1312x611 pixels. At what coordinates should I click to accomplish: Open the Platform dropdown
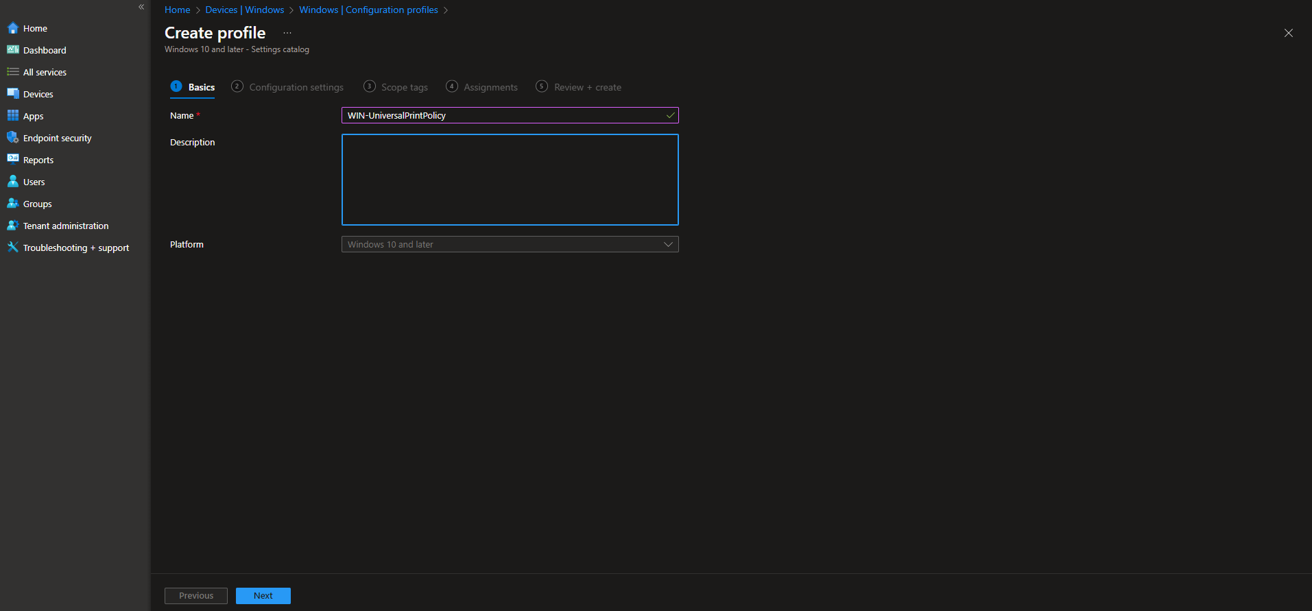pyautogui.click(x=510, y=244)
